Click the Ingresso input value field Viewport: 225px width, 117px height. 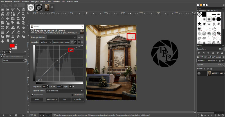[x=44, y=86]
